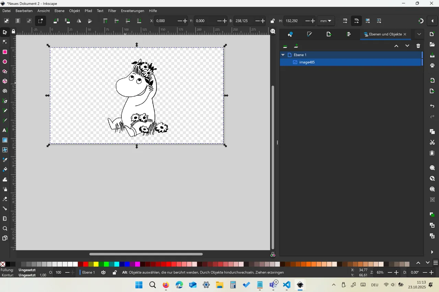Open the mm unit dropdown
439x292 pixels.
click(x=326, y=21)
